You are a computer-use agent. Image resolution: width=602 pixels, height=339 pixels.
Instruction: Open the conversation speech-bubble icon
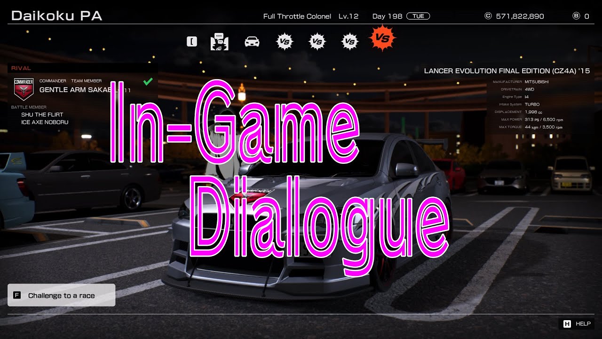click(219, 41)
